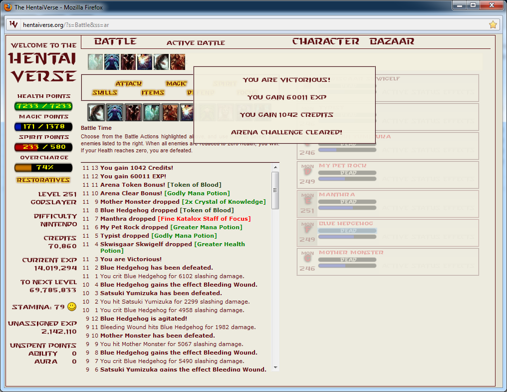Dismiss the Arena Challenge Cleared victory popup
This screenshot has width=507, height=392.
tap(284, 105)
